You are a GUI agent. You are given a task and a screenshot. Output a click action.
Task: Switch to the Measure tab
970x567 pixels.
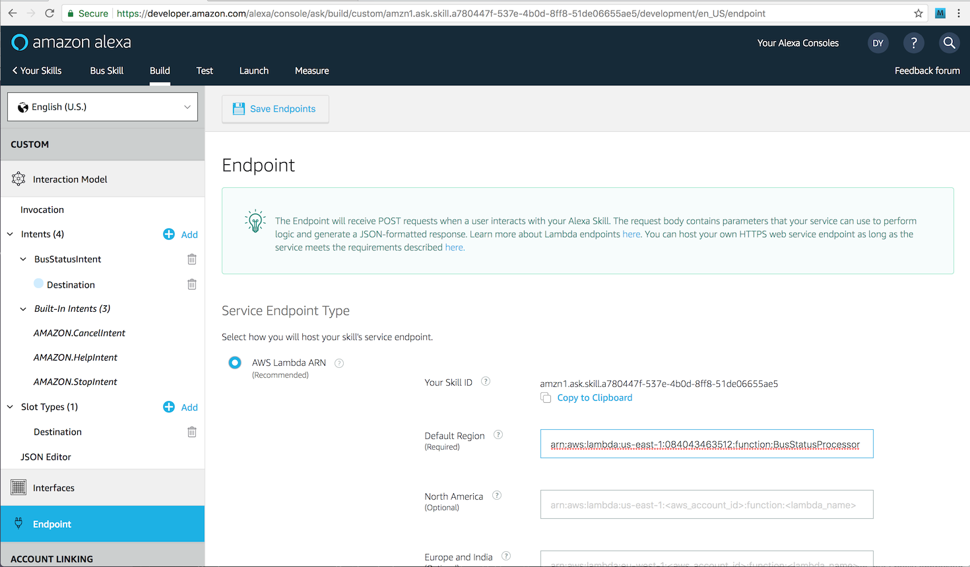point(312,71)
